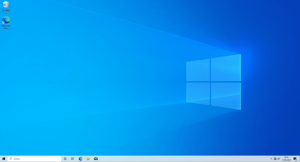300x162 pixels.
Task: Click the 19:33 clock in the taskbar
Action: click(x=286, y=157)
